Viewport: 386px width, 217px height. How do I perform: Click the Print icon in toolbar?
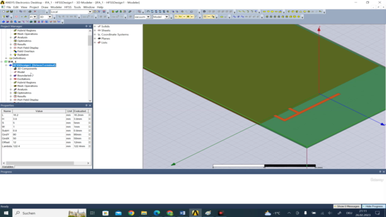click(x=30, y=11)
